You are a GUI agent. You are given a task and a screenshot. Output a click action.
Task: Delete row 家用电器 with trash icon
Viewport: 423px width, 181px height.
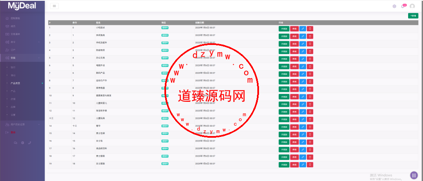coord(310,89)
